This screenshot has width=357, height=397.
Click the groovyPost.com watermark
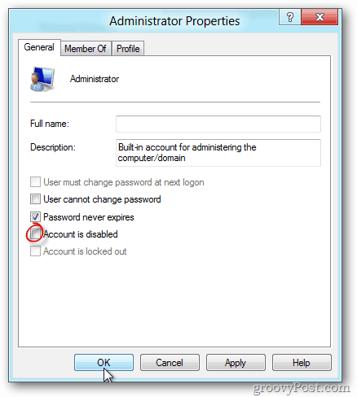pos(301,388)
